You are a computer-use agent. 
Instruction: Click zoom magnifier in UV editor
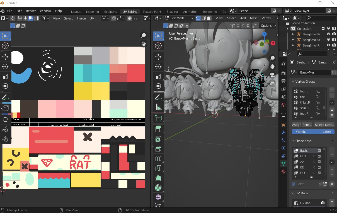[x=143, y=35]
